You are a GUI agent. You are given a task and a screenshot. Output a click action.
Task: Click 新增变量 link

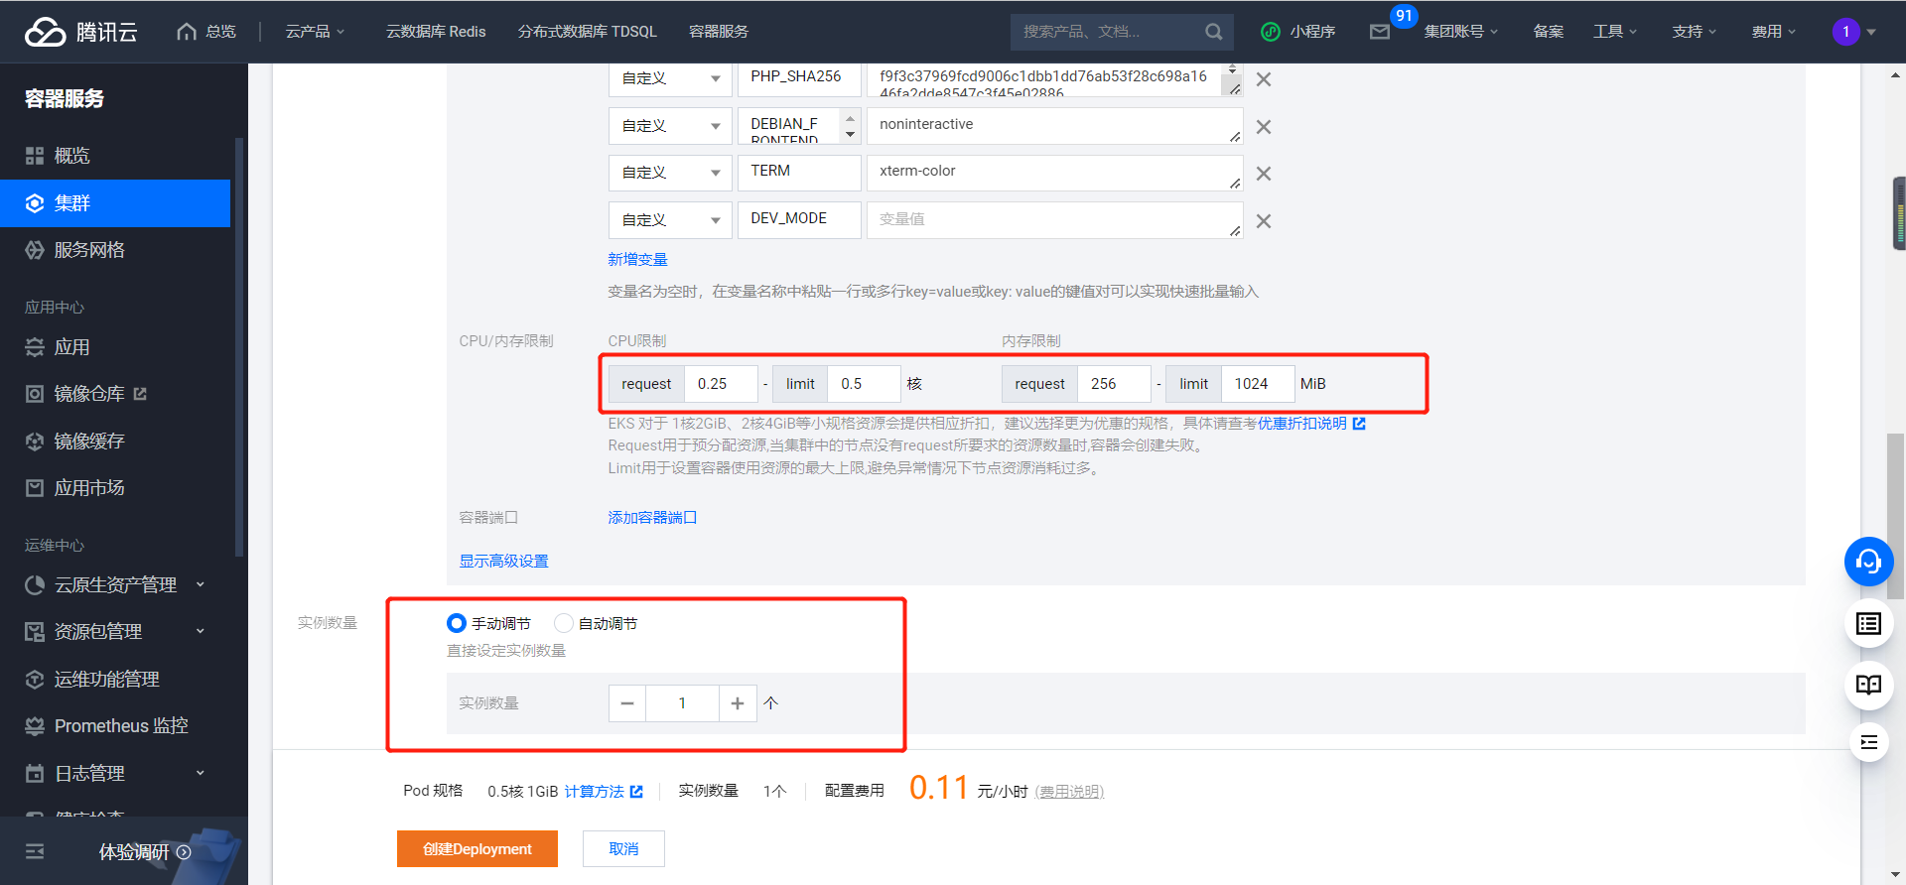tap(637, 260)
